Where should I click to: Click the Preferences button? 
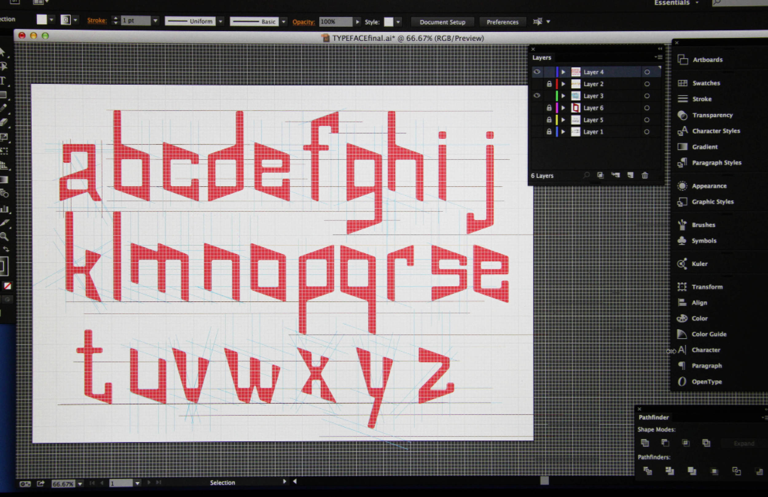(x=503, y=22)
